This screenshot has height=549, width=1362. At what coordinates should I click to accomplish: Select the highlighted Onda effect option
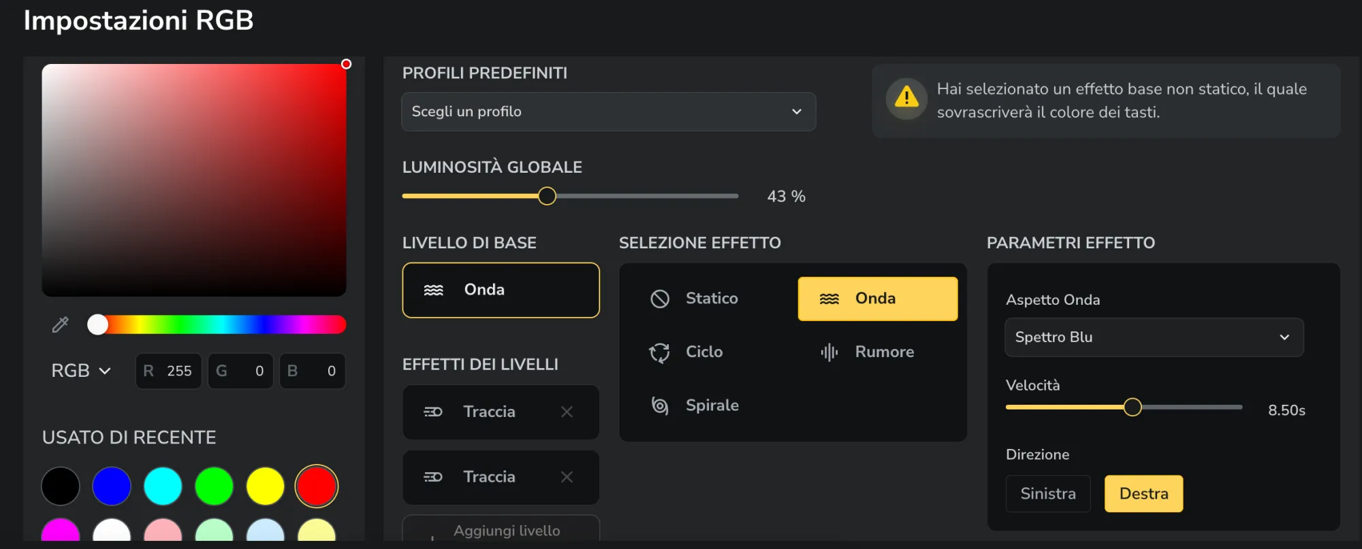[x=878, y=299]
